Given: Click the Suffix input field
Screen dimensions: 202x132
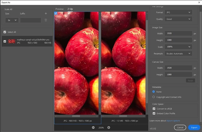Looking at the screenshot, I should (x=31, y=20).
